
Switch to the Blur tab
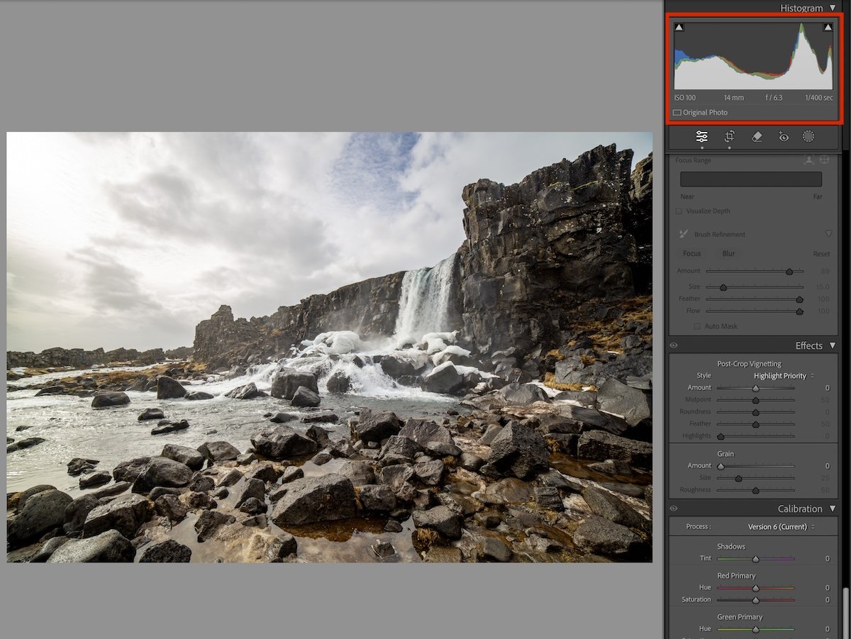728,253
